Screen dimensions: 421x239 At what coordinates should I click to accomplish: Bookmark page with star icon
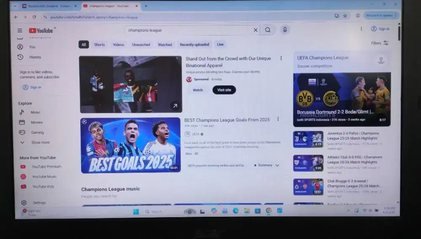tap(345, 16)
